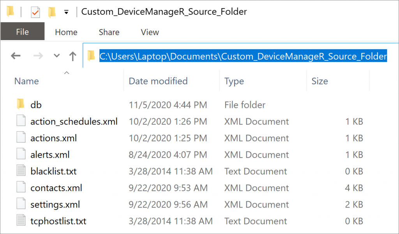This screenshot has width=399, height=234.
Task: Go up one folder level arrow
Action: tap(72, 56)
